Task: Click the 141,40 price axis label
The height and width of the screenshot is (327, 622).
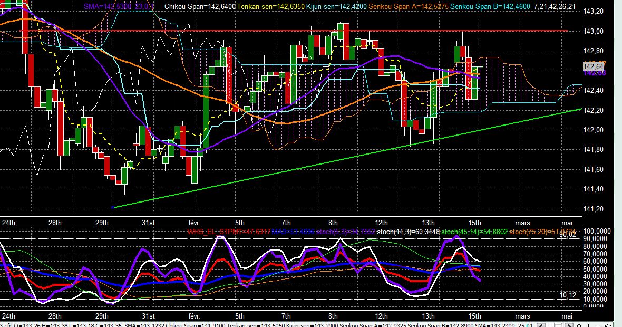Action: click(594, 189)
